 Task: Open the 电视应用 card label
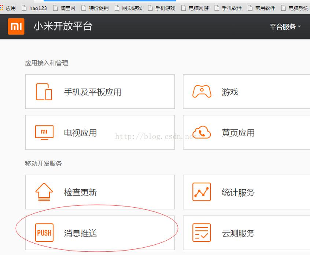[81, 133]
